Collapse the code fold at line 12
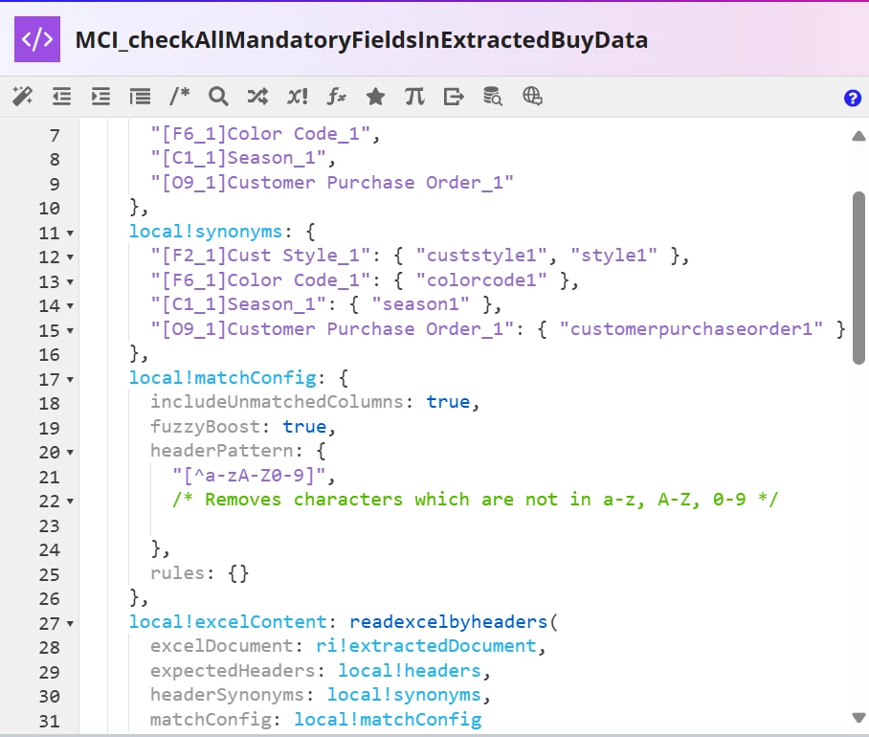This screenshot has height=737, width=869. tap(71, 257)
